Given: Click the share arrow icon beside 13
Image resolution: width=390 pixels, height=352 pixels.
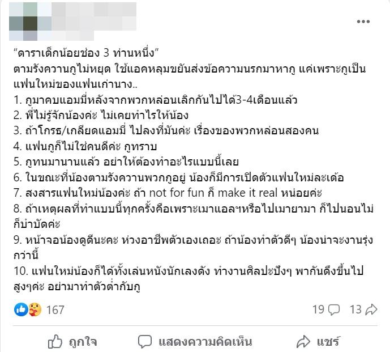Looking at the screenshot, I should (x=371, y=309).
